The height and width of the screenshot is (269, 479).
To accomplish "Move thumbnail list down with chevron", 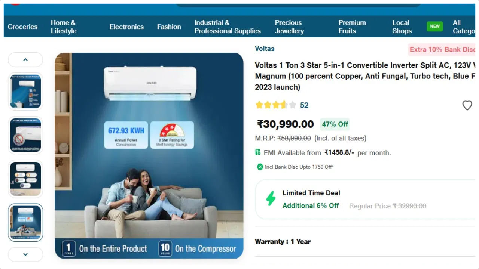I will [25, 254].
